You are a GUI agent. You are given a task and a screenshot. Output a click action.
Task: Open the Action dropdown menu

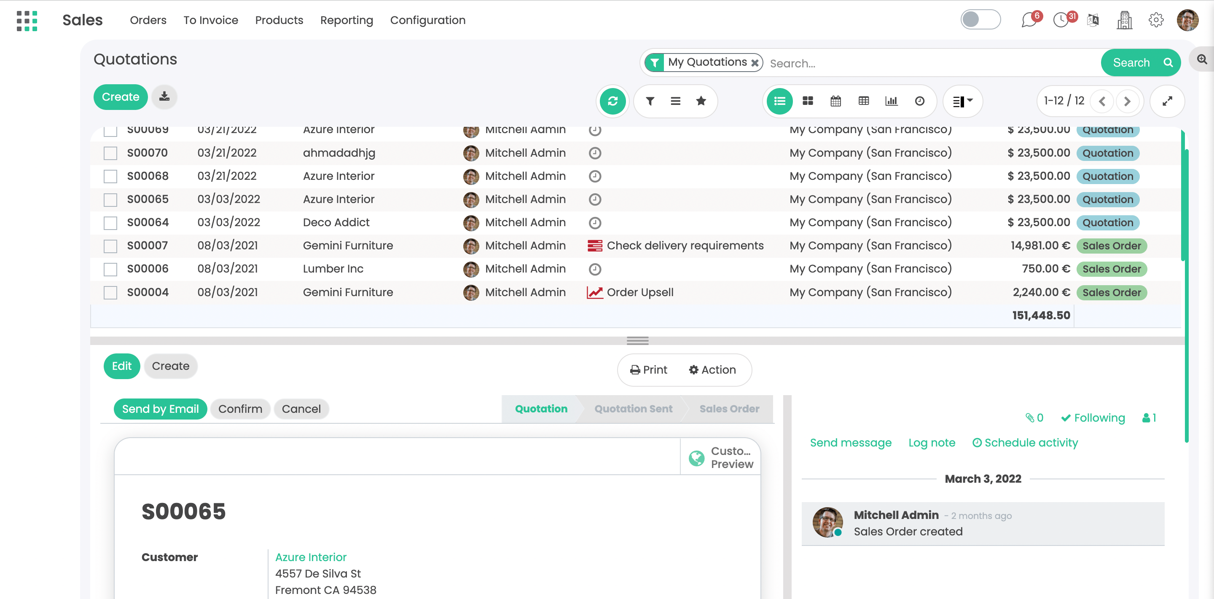[712, 370]
